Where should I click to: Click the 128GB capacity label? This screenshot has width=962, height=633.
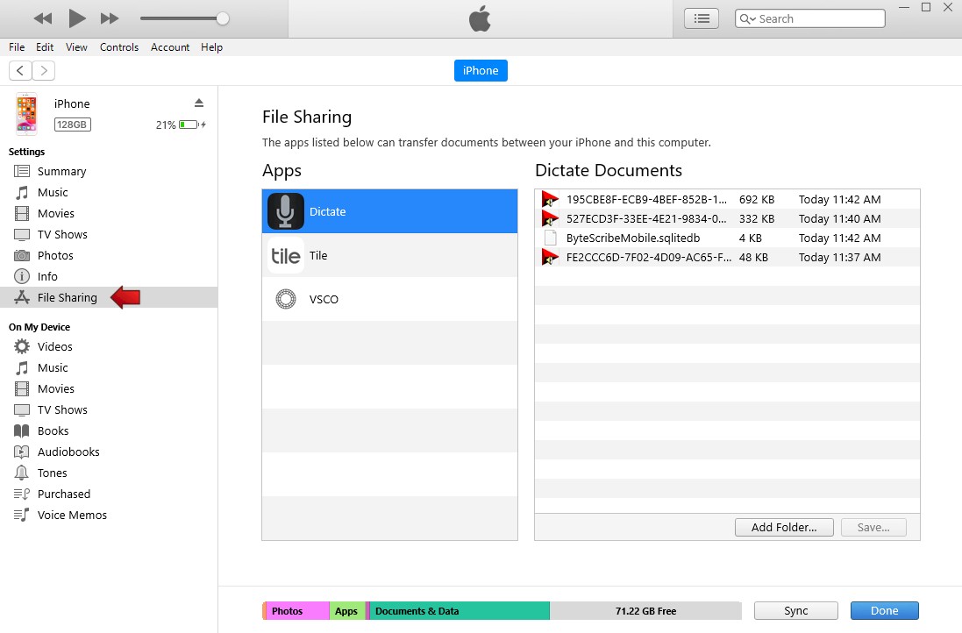73,124
